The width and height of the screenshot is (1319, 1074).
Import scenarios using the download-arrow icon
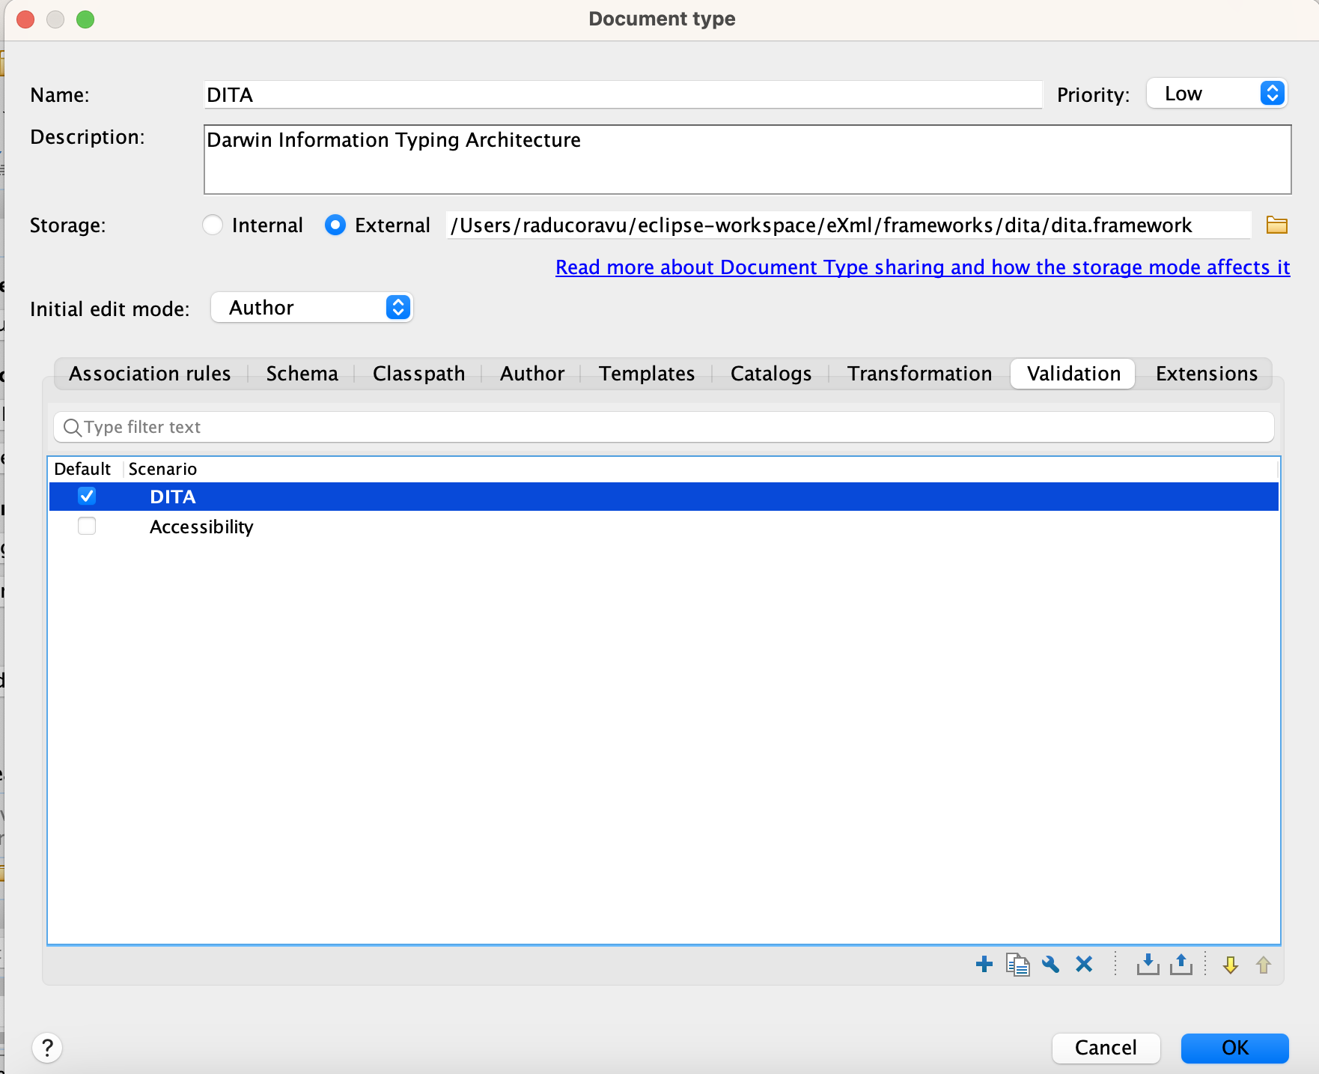click(x=1148, y=964)
